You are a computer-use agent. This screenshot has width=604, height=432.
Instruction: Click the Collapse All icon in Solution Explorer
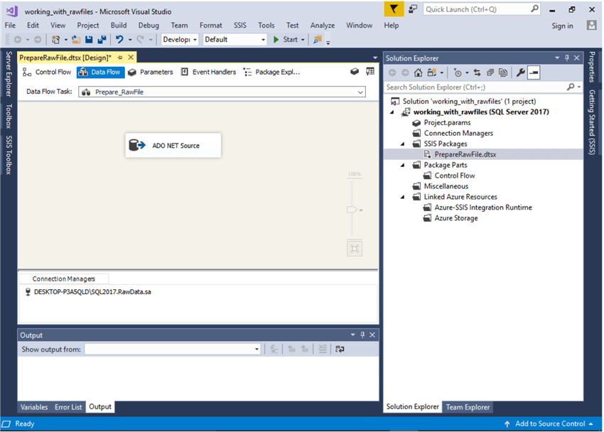coord(490,72)
